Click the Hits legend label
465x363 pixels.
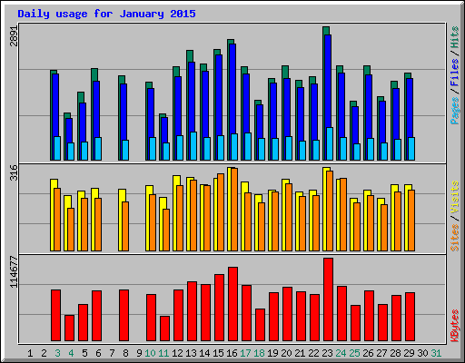pyautogui.click(x=455, y=37)
